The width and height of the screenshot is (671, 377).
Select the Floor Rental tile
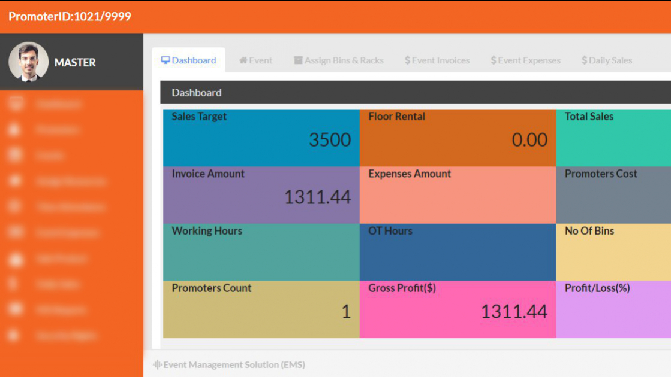pyautogui.click(x=458, y=138)
